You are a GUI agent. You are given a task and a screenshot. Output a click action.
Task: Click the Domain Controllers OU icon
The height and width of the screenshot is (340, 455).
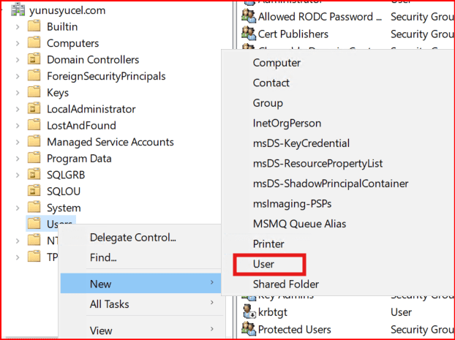(x=34, y=60)
